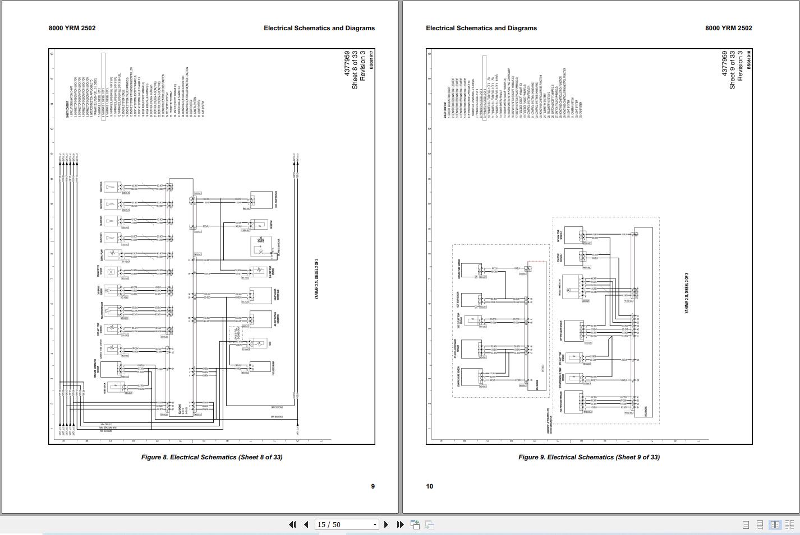
Task: Go to the first page
Action: [x=292, y=524]
